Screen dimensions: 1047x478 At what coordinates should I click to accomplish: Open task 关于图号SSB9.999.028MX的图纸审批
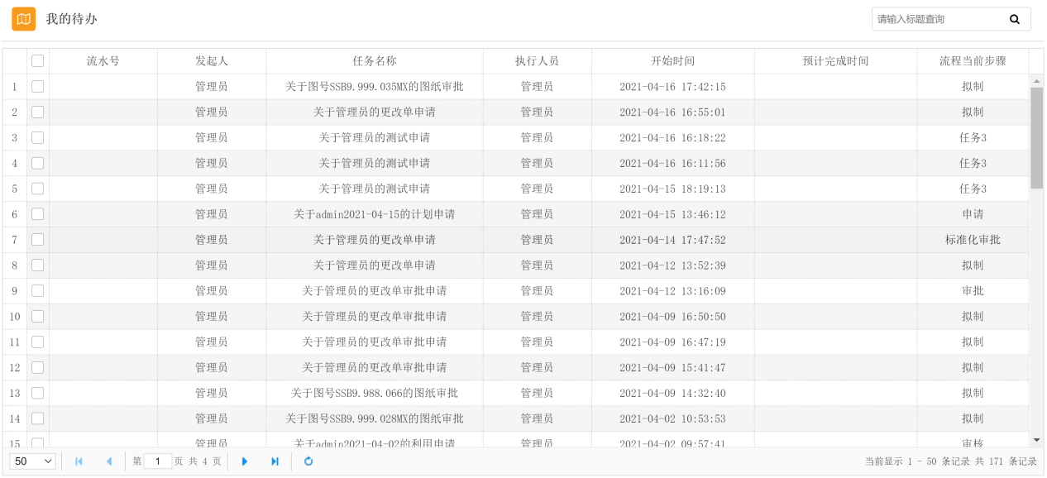pyautogui.click(x=375, y=418)
